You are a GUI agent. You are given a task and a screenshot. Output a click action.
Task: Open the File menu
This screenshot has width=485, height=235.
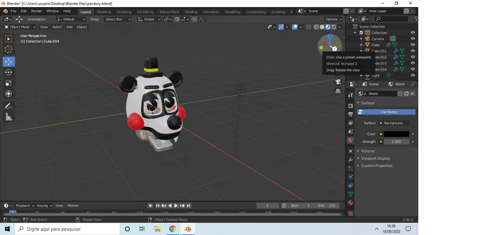pyautogui.click(x=13, y=11)
